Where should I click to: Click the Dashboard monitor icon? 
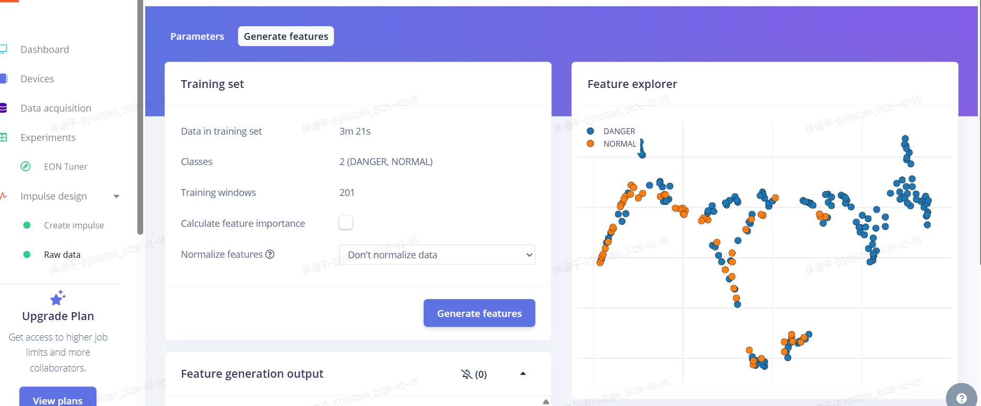(4, 49)
